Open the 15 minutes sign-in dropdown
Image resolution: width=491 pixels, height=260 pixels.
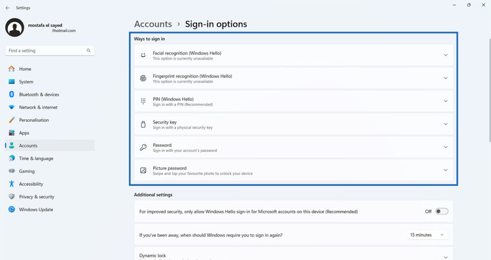coord(427,235)
